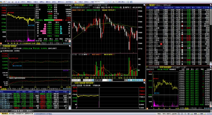212x115 pixels.
Task: Open the Facebook icon in the toolbar
Action: (x=131, y=2)
